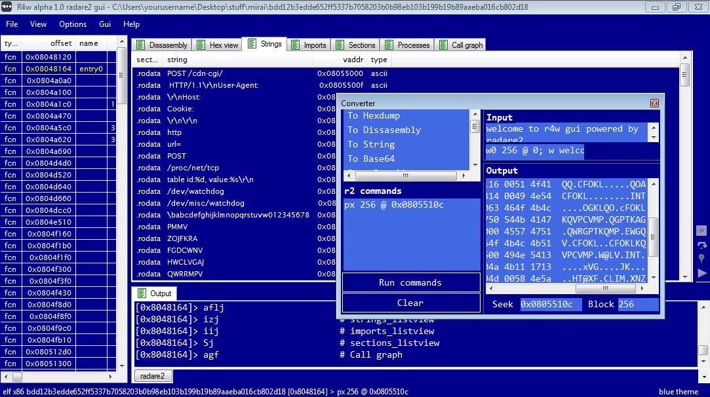Image resolution: width=710 pixels, height=397 pixels.
Task: Click the 'blue theme' status bar label
Action: click(679, 392)
